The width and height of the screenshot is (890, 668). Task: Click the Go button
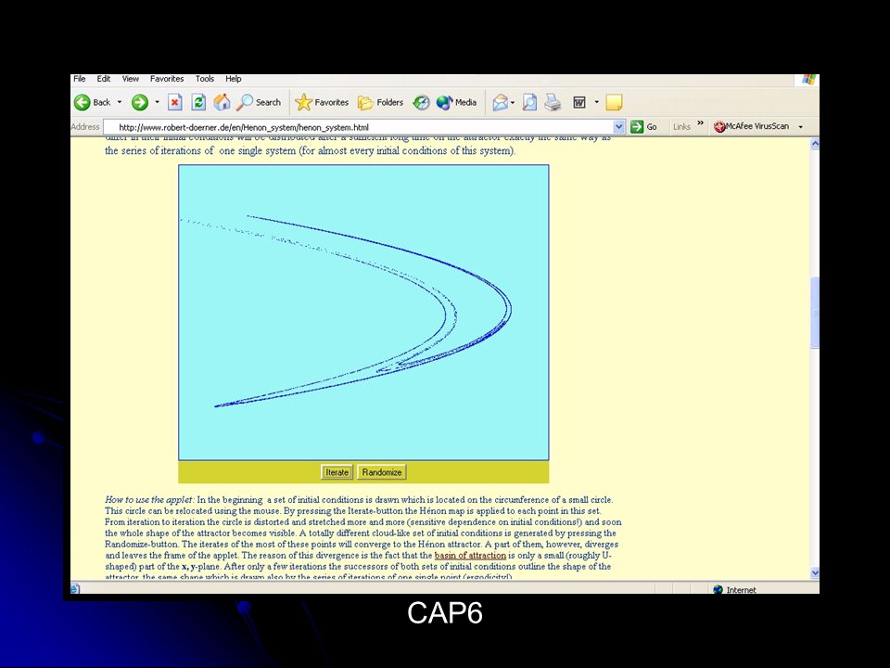click(x=644, y=127)
